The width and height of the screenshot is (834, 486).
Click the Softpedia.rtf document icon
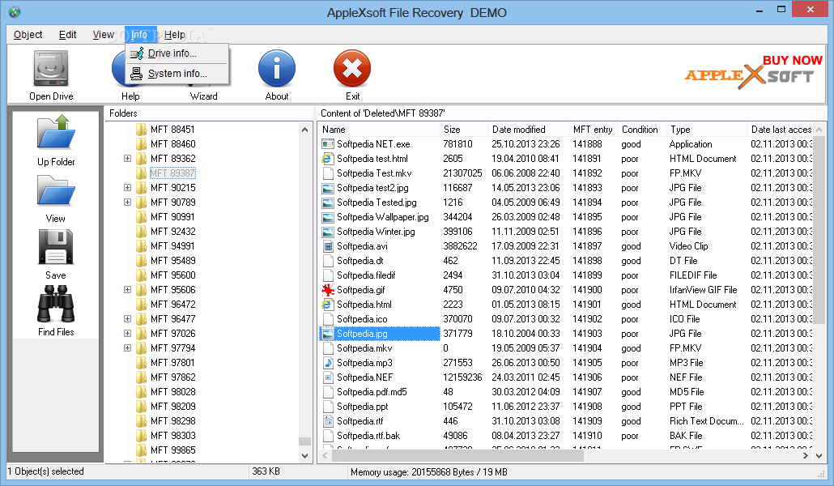pos(328,421)
